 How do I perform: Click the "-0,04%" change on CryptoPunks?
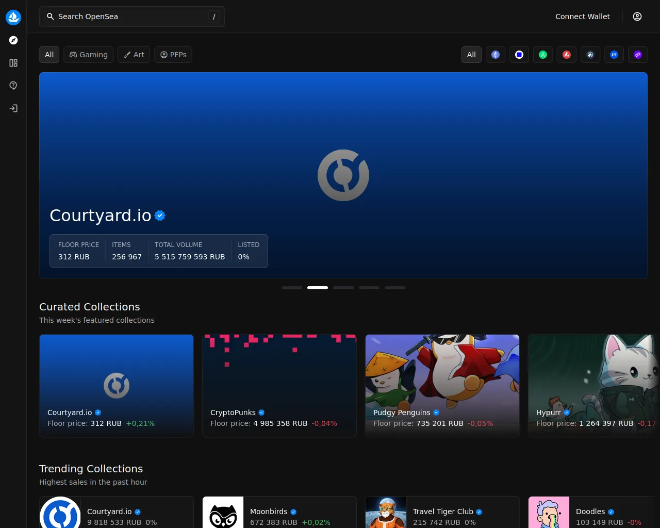coord(324,423)
